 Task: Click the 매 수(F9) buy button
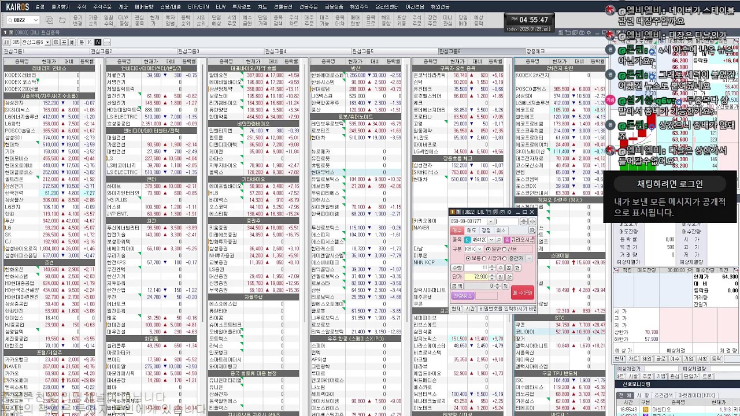coord(523,292)
